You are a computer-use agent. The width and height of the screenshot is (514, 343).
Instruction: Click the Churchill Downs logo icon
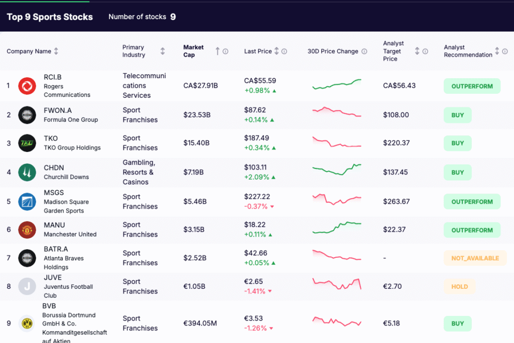27,172
